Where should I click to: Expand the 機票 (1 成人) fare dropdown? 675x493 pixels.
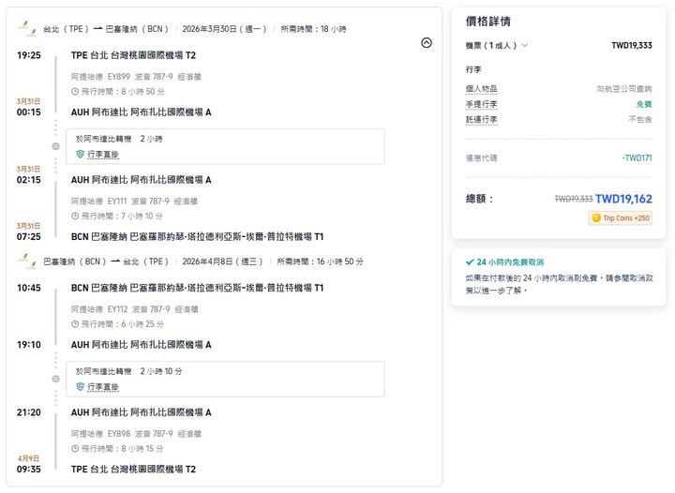coord(524,45)
